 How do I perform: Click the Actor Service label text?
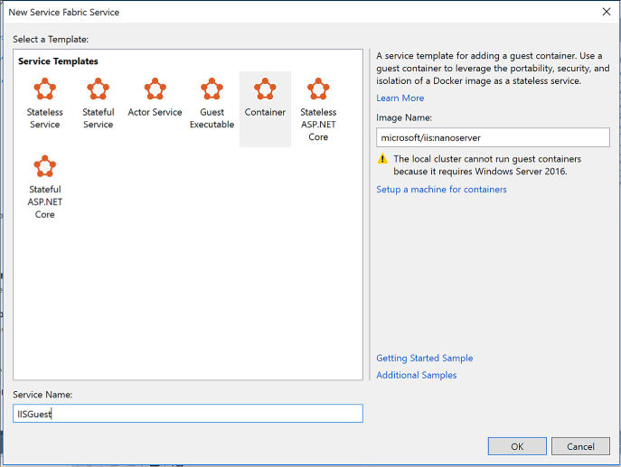[155, 112]
